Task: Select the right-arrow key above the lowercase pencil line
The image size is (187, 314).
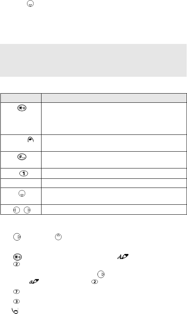Action: [x=101, y=274]
